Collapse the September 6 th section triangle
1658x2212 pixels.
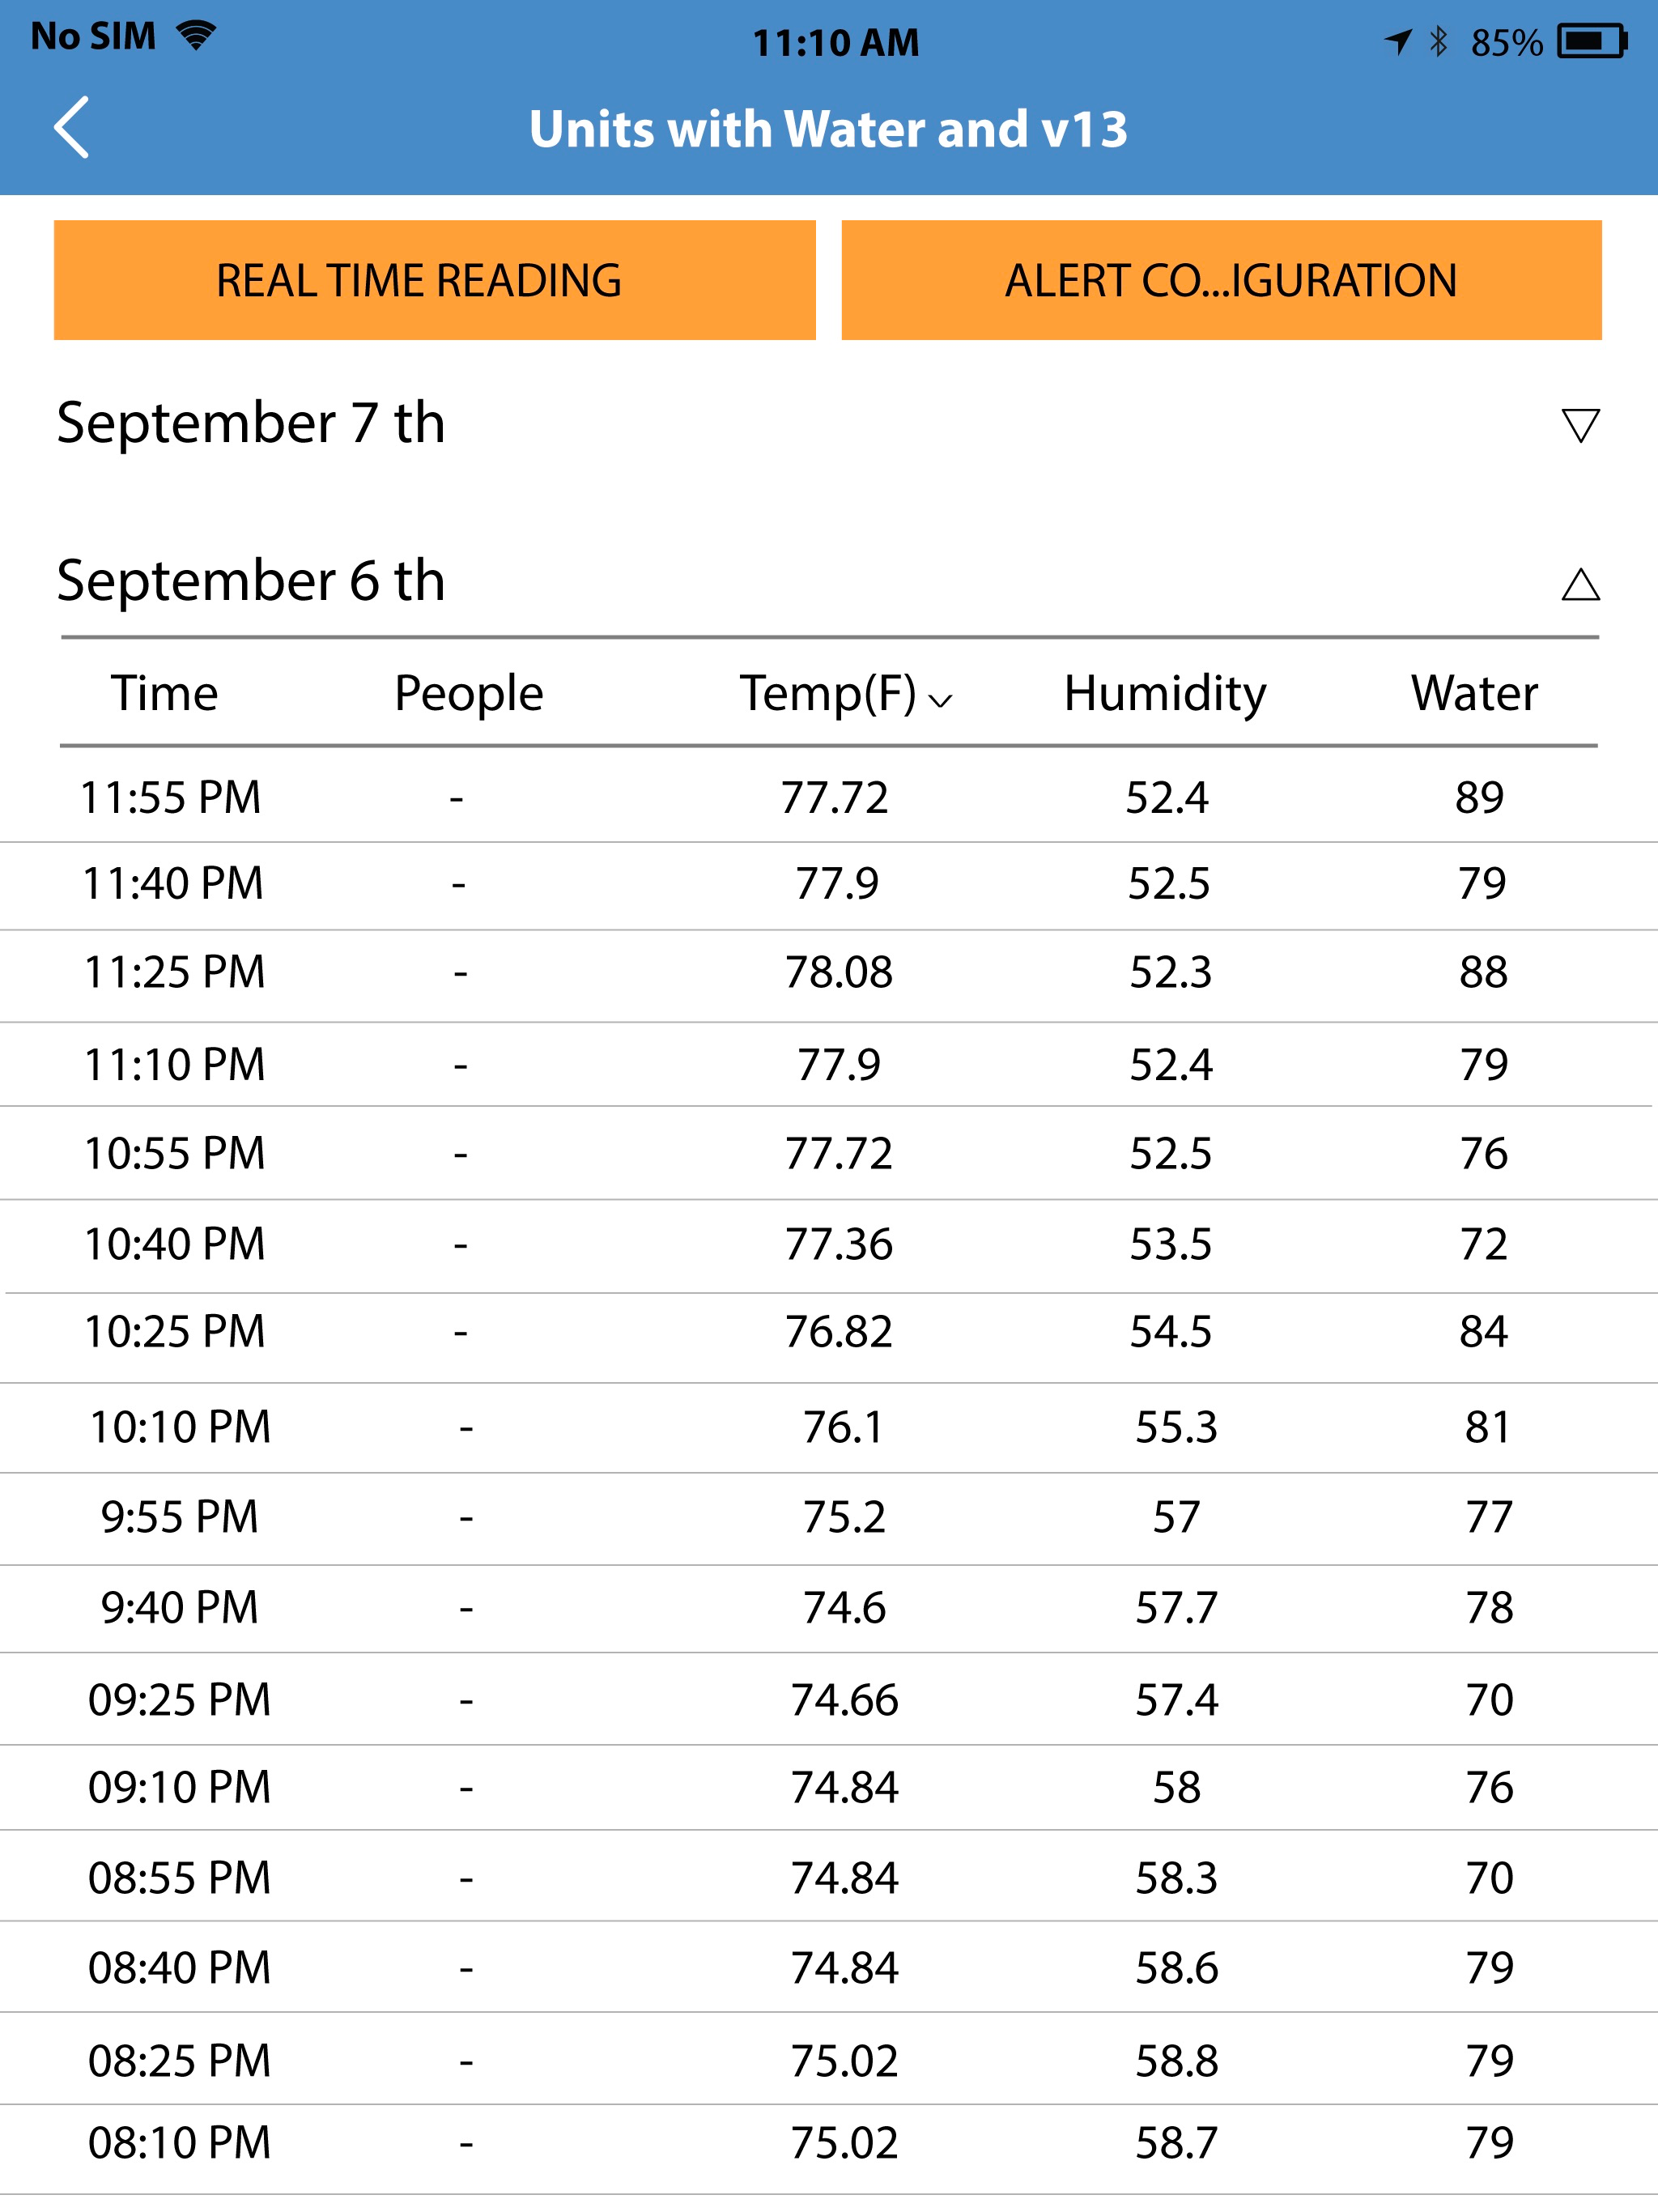coord(1580,584)
